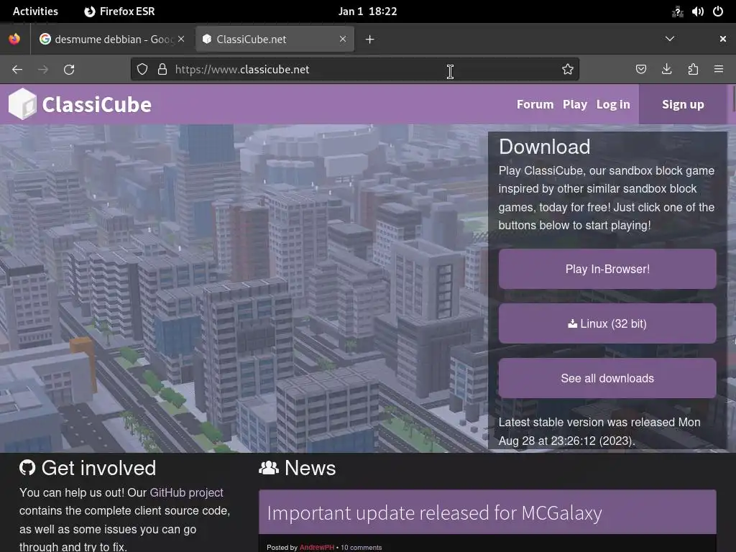Click the See all downloads button
This screenshot has width=736, height=552.
[607, 378]
